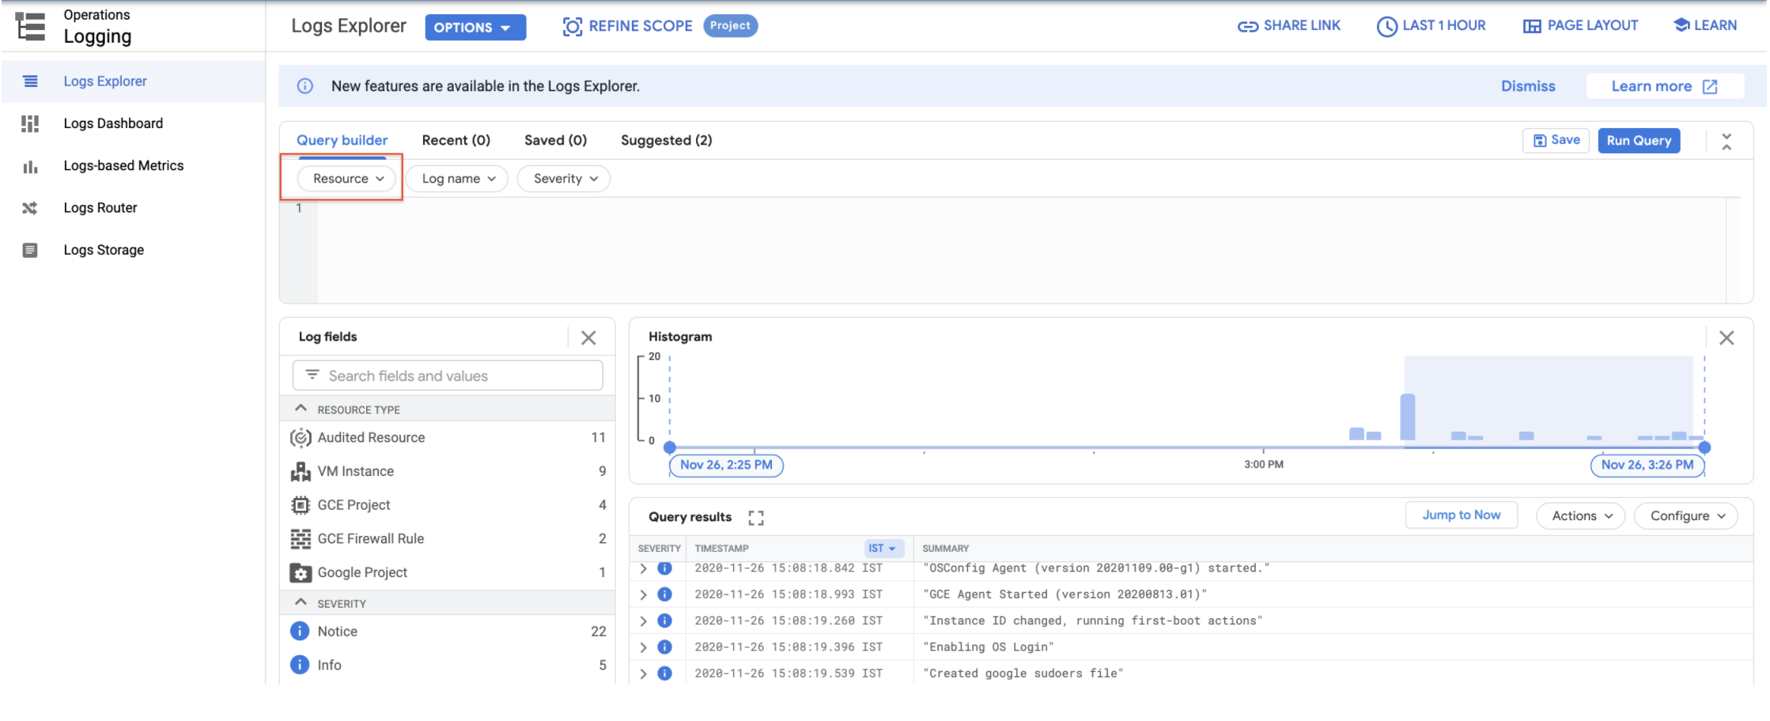The image size is (1770, 721).
Task: Switch to the Suggested (2) tab
Action: pyautogui.click(x=667, y=141)
